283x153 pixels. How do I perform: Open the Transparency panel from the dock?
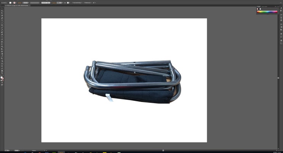point(281,30)
